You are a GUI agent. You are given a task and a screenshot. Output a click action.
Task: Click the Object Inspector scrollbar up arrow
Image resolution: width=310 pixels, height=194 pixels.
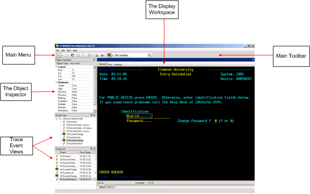(94, 67)
